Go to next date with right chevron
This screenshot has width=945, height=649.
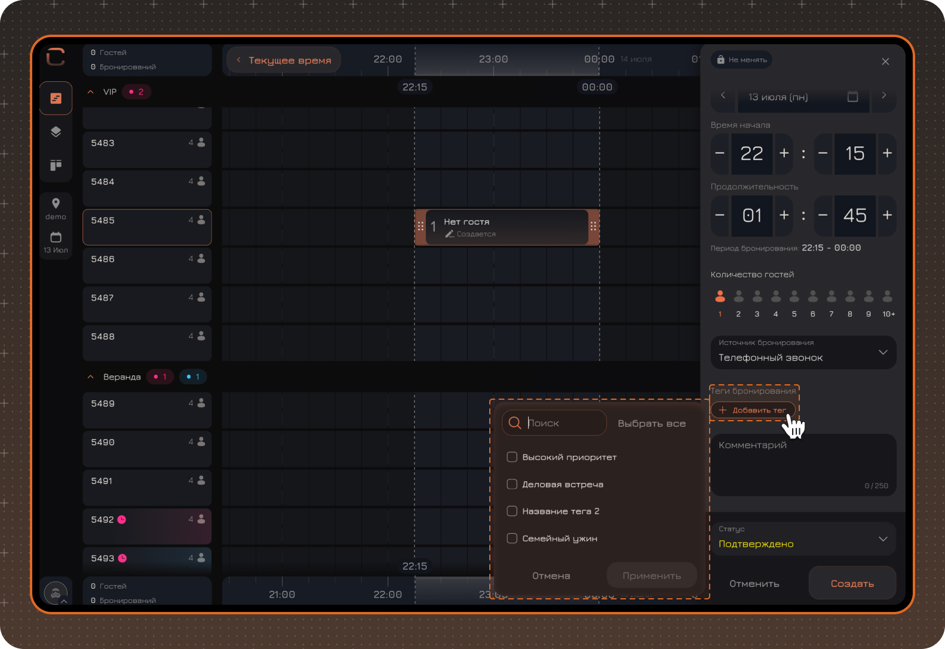(884, 96)
